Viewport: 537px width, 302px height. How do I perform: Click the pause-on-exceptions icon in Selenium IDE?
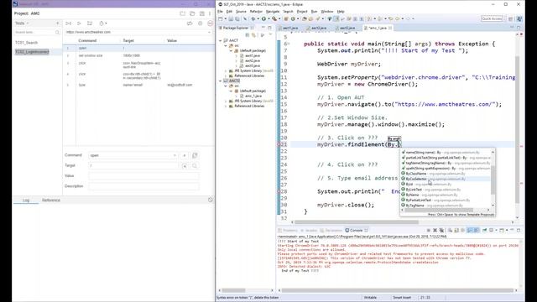point(201,23)
